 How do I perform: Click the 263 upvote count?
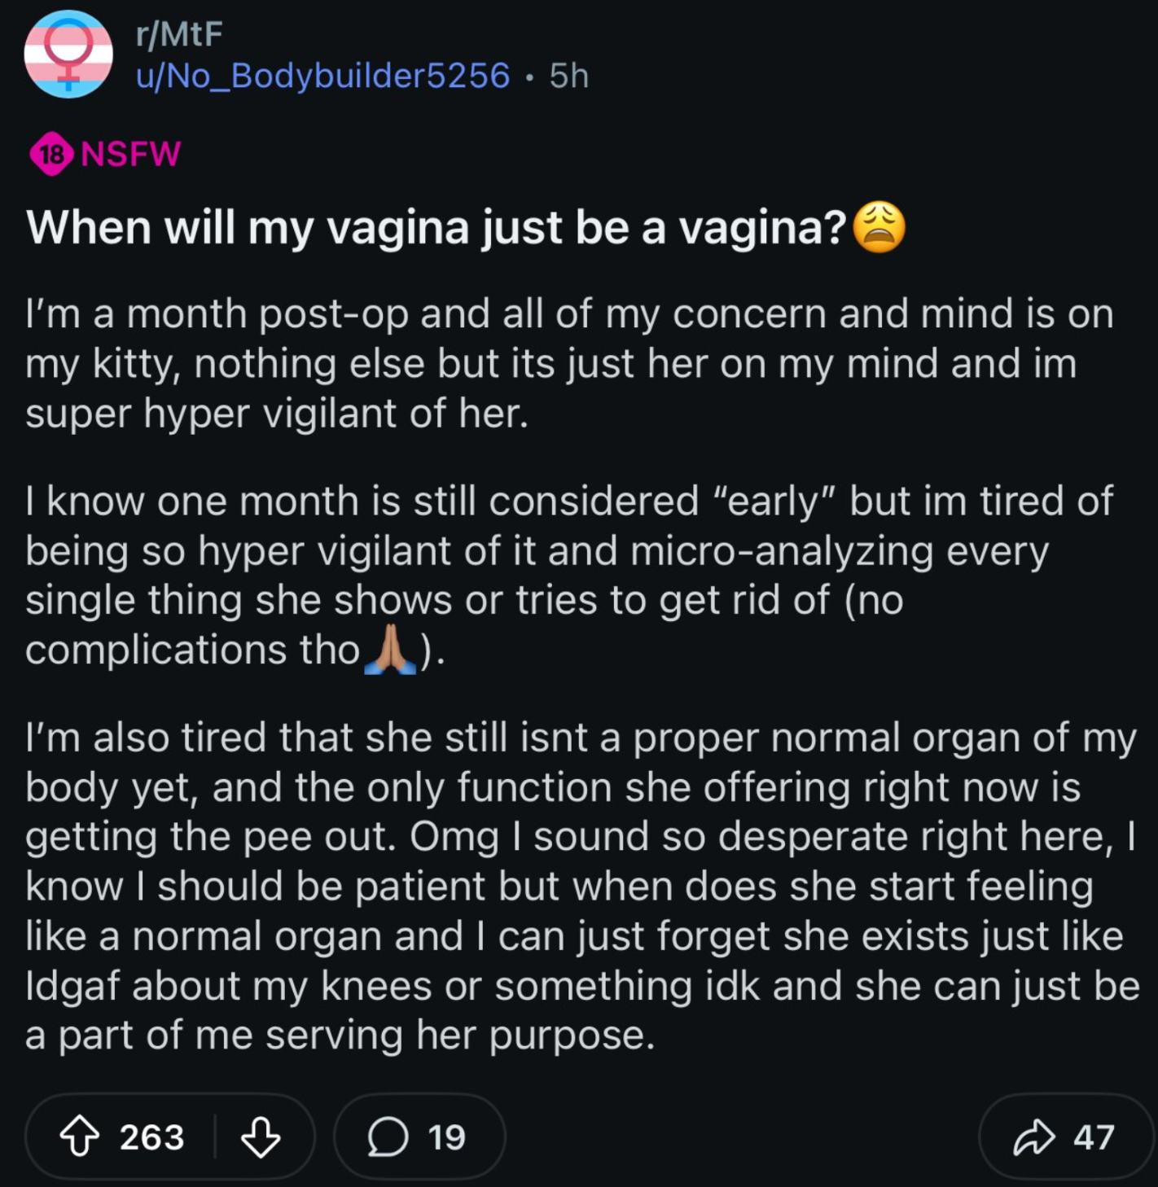(x=151, y=1137)
